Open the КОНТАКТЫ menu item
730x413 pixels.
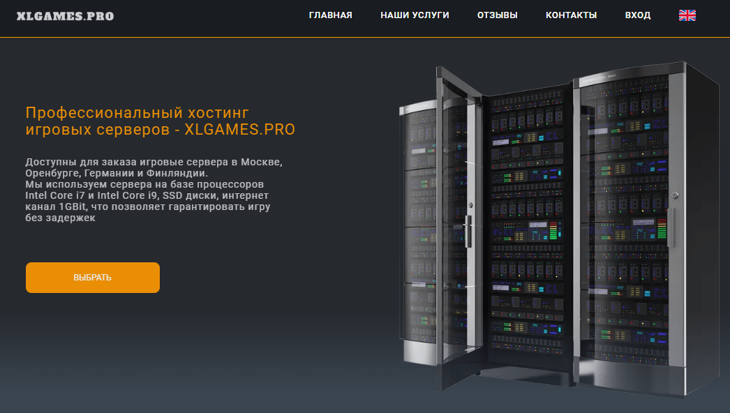[572, 15]
